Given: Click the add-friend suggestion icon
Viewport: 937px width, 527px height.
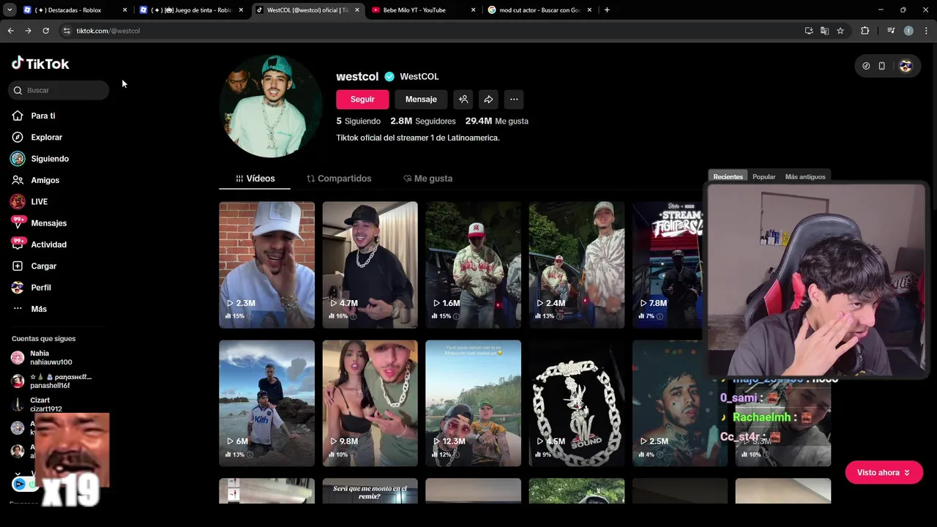Looking at the screenshot, I should [463, 100].
